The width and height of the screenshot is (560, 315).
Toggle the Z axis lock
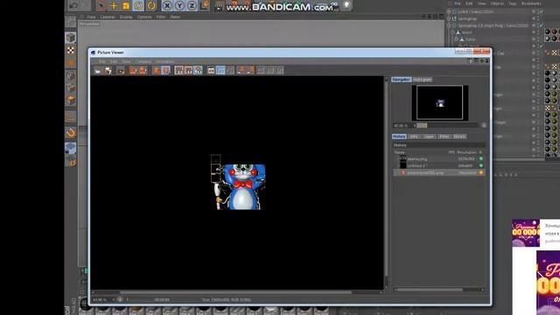(x=192, y=6)
